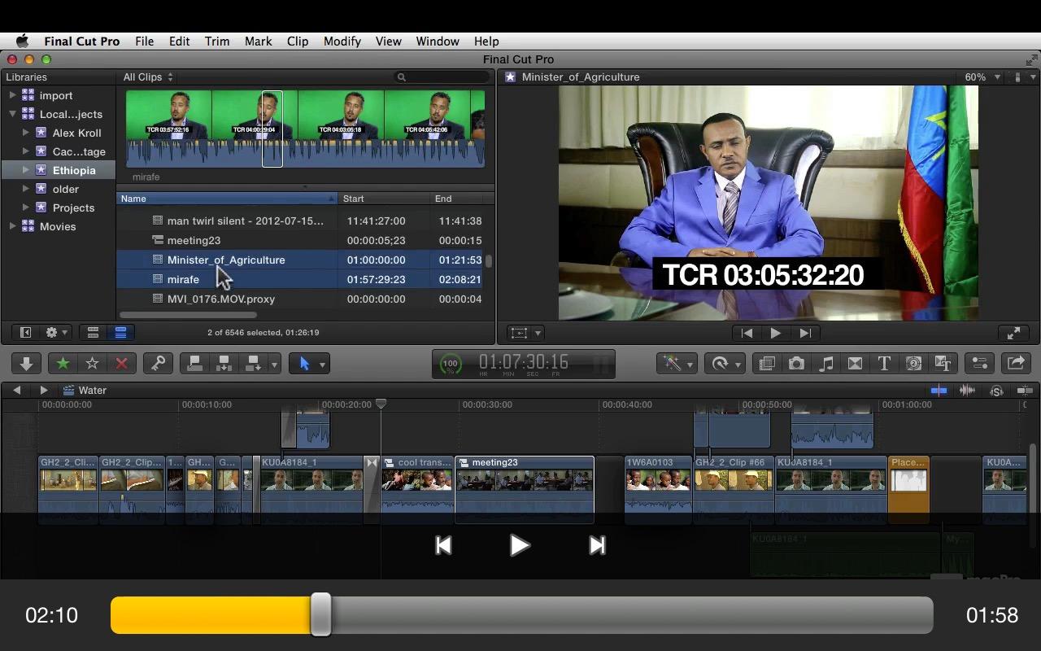
Task: Open the Effects browser
Action: pyautogui.click(x=767, y=364)
